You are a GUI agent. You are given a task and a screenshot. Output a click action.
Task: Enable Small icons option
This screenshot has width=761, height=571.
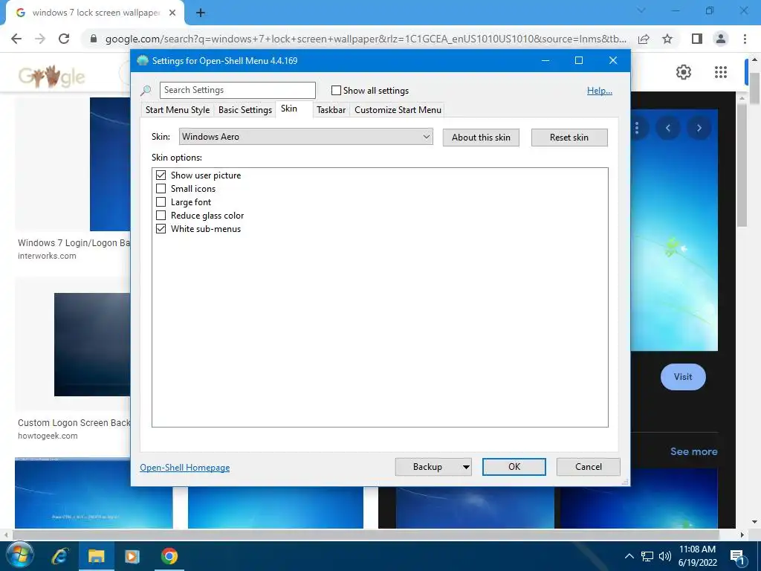[x=161, y=188]
